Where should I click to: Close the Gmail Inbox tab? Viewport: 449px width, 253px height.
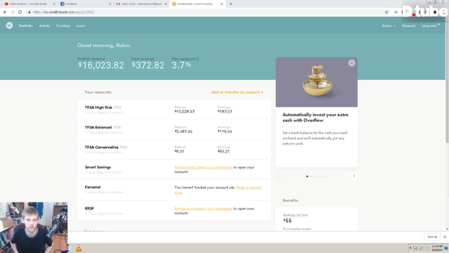pos(166,4)
